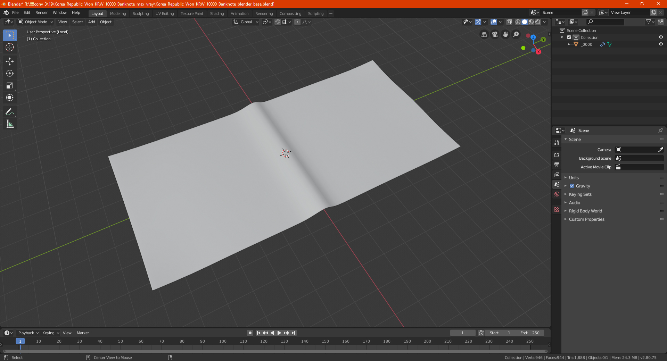Switch to rendered shading mode
The width and height of the screenshot is (667, 361).
pos(538,22)
